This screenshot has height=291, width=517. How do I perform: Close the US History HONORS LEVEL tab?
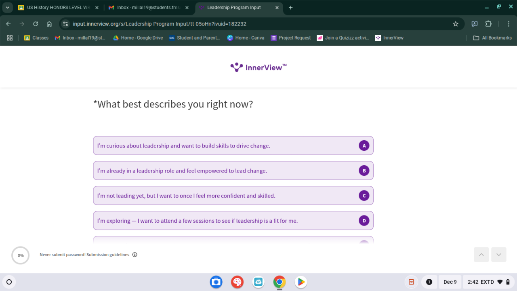[97, 8]
